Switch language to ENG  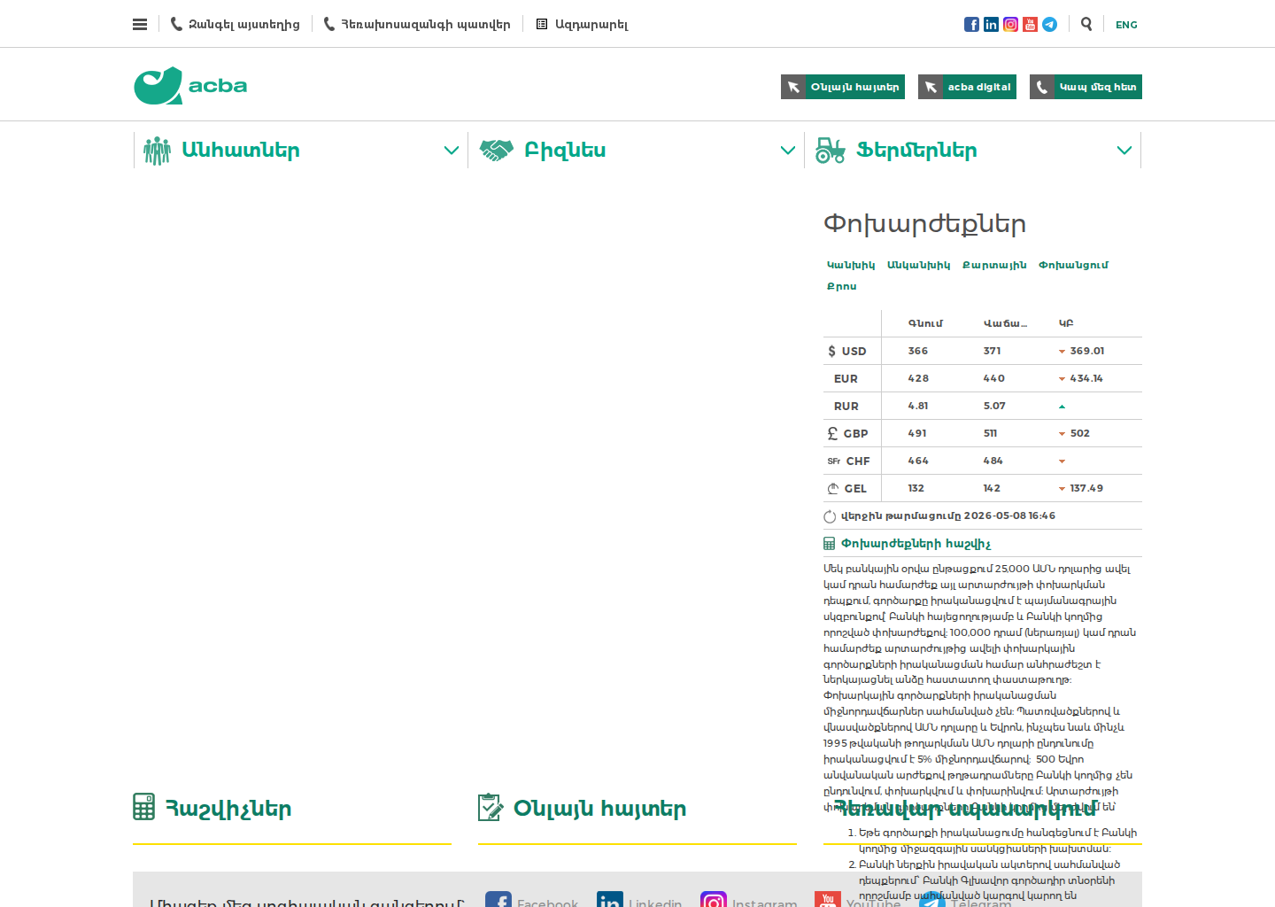(x=1126, y=25)
